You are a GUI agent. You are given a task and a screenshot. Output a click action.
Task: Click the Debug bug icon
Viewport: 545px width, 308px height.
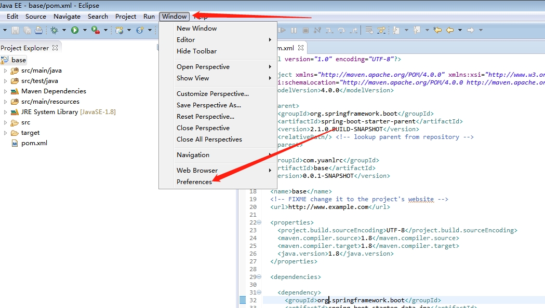coord(54,30)
